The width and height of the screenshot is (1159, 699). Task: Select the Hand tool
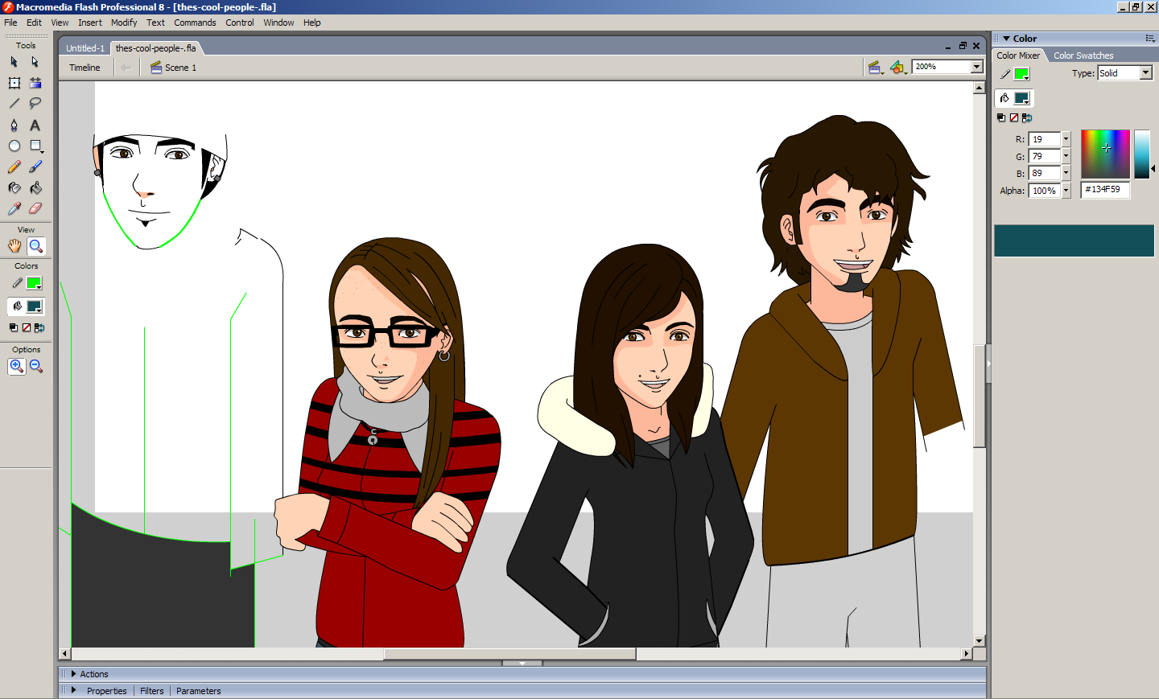[x=14, y=246]
